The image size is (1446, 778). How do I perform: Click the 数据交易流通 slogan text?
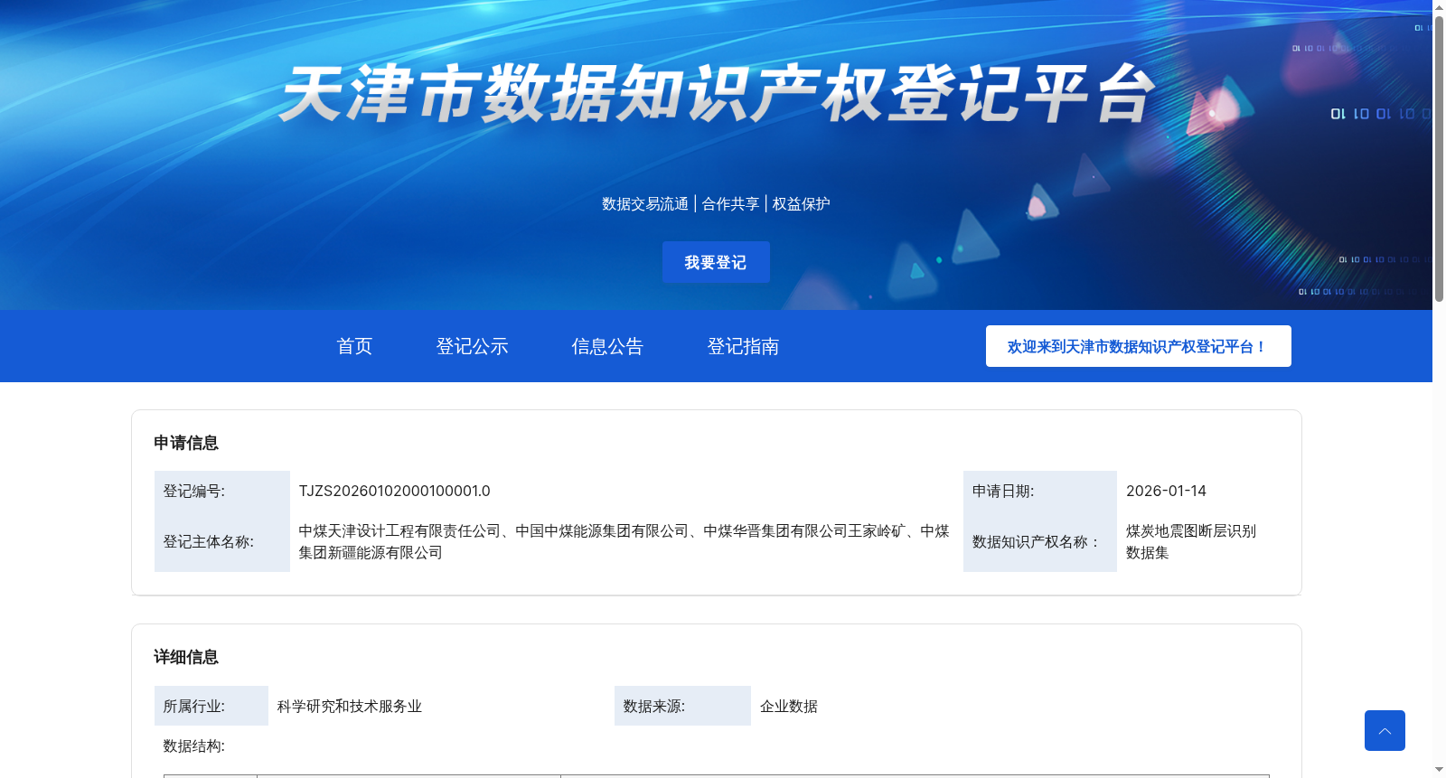point(645,204)
